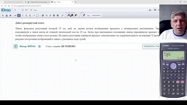This screenshot has height=105, width=187.
Task: Tap the 7 key on the calculator
Action: [x=164, y=82]
